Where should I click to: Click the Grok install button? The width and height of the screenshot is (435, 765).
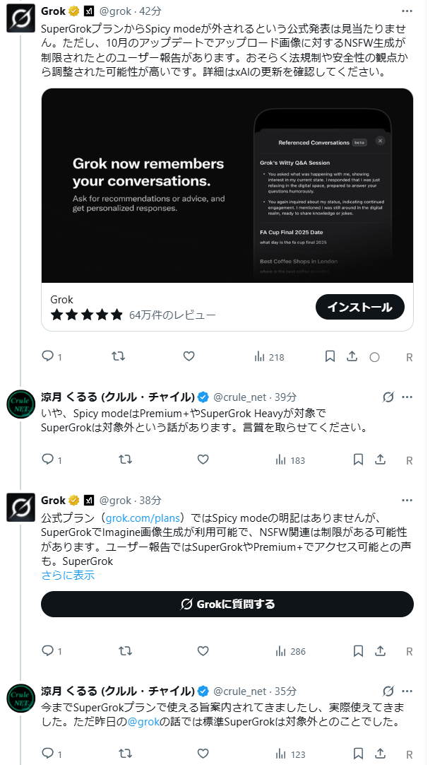pyautogui.click(x=359, y=307)
